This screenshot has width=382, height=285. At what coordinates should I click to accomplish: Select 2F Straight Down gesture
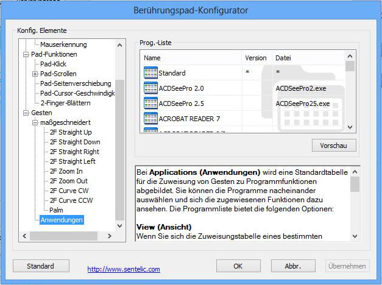click(75, 142)
